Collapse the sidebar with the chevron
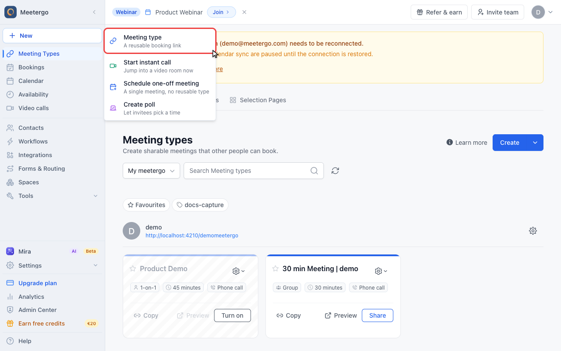Screen dimensions: 561x351 click(x=94, y=12)
